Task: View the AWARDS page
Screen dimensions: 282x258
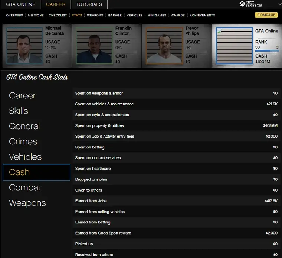Action: (178, 15)
